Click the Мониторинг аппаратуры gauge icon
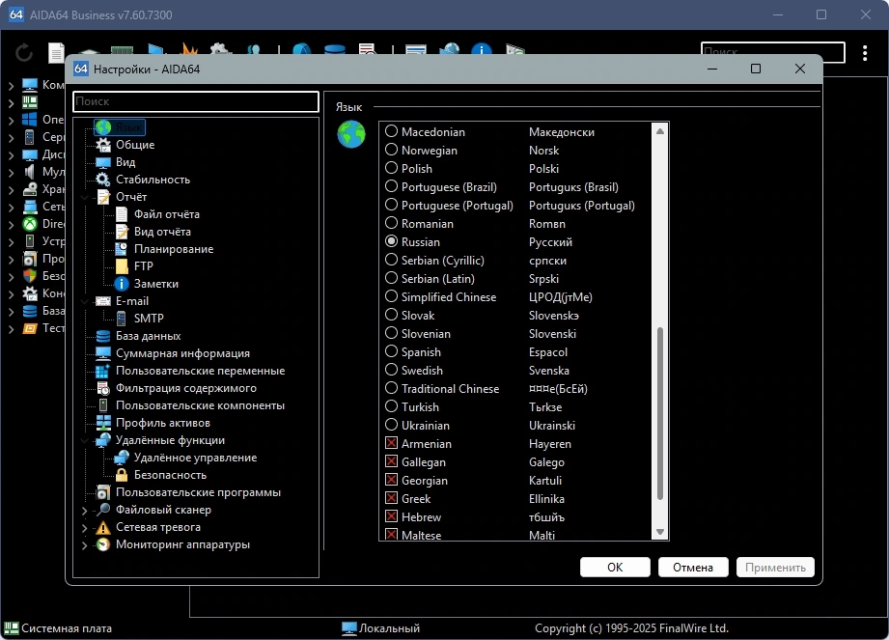Image resolution: width=889 pixels, height=640 pixels. click(x=103, y=544)
